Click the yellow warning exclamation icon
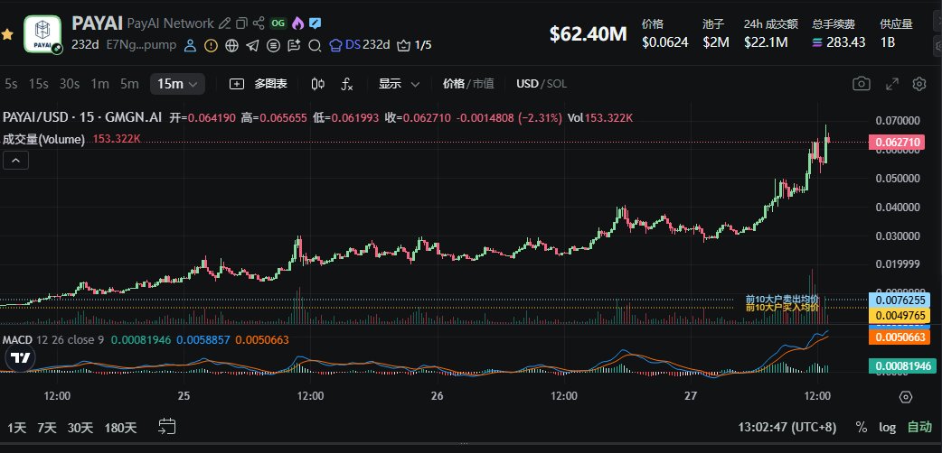Image resolution: width=942 pixels, height=453 pixels. click(x=211, y=44)
